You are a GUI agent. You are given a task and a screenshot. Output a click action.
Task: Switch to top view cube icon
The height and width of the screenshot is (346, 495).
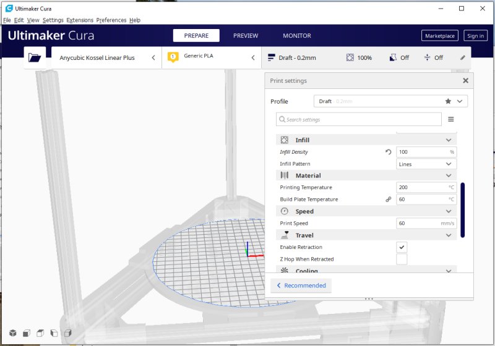[x=40, y=333]
